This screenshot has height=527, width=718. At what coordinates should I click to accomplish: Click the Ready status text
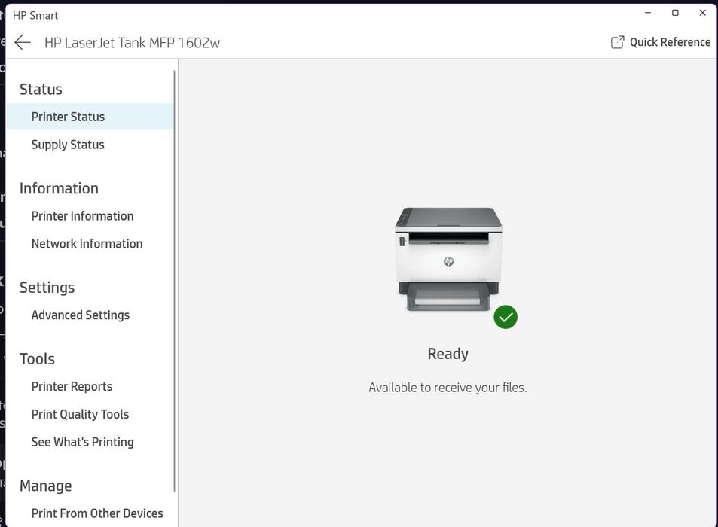[448, 354]
